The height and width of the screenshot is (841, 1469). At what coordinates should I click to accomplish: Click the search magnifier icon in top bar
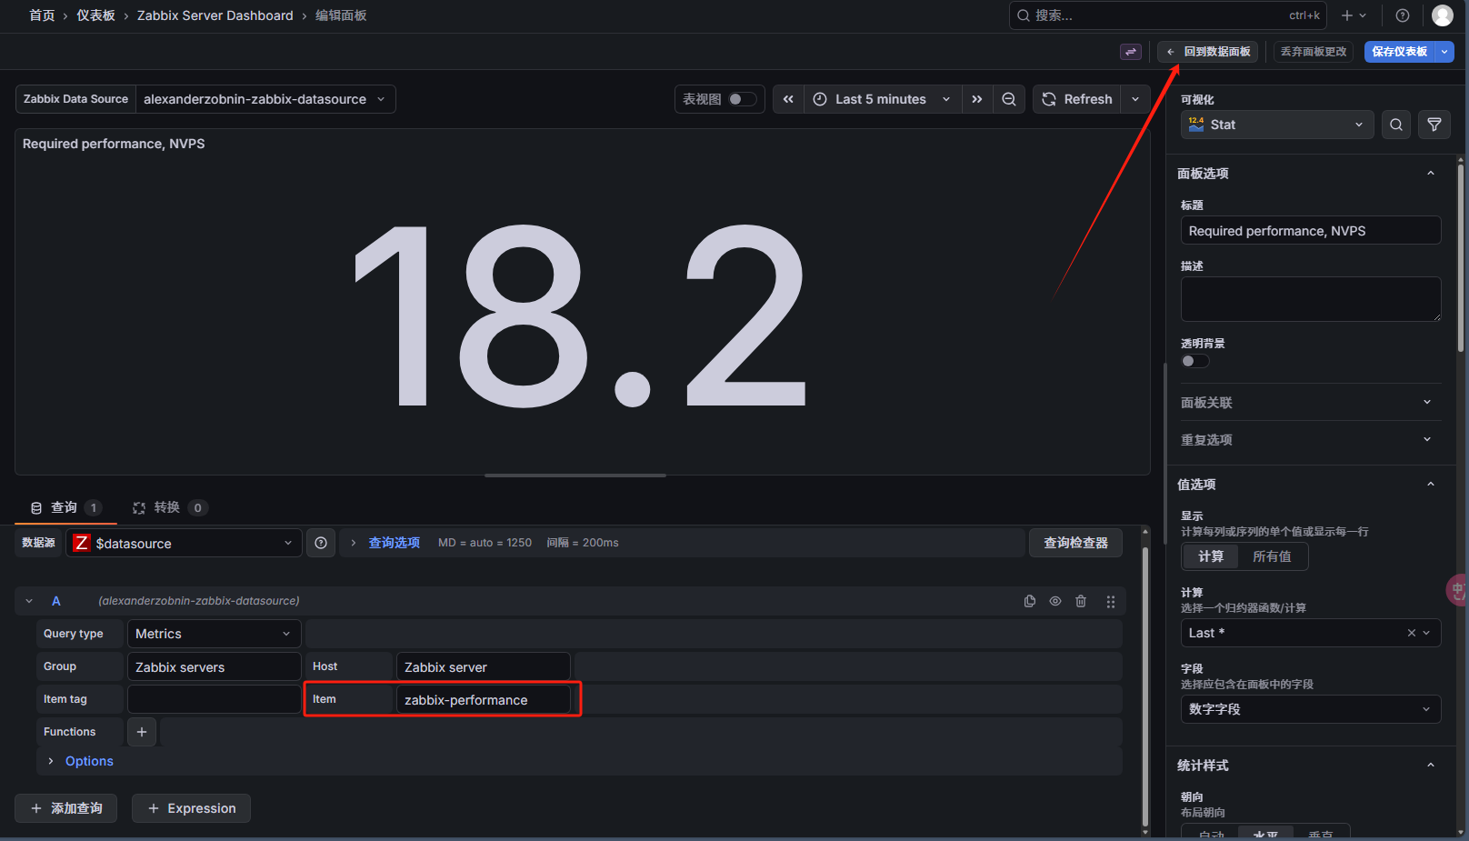1024,15
